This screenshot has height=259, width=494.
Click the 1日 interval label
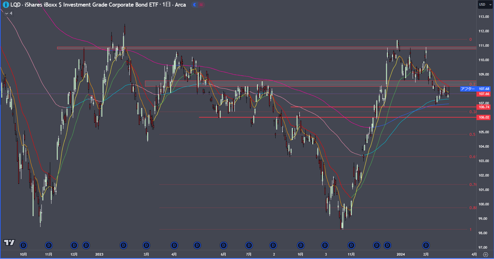tap(166, 5)
